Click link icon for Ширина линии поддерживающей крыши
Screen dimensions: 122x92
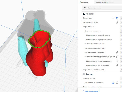pyautogui.click(x=117, y=57)
